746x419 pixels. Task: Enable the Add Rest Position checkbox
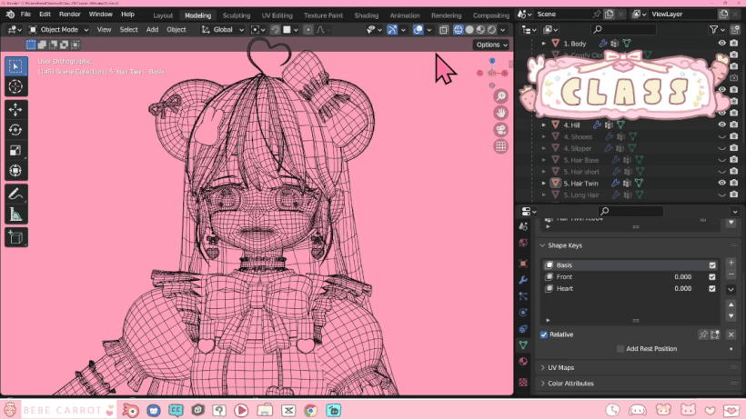(x=620, y=349)
